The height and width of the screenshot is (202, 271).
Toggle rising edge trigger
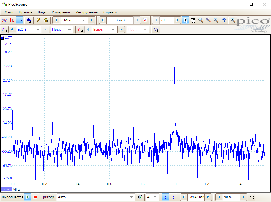[165, 197]
